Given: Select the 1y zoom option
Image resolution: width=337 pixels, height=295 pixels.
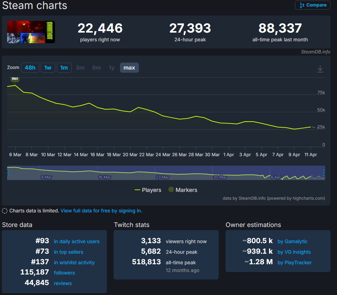Looking at the screenshot, I should point(112,68).
